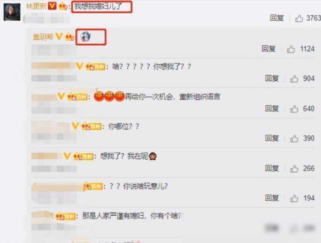Click thumbs-up on the 1124-like reply
Screen dimensions: 321x243
pyautogui.click(x=291, y=49)
